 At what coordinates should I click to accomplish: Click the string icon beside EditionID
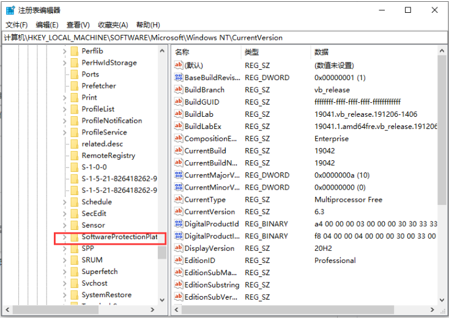(179, 261)
